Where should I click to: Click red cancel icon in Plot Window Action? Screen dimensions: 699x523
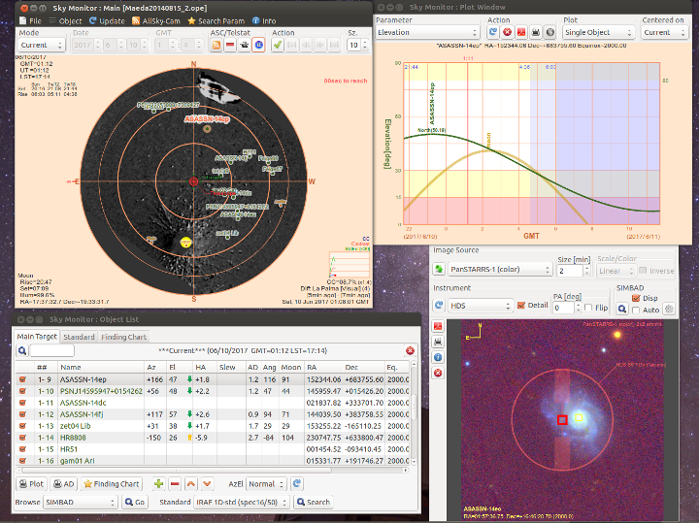(508, 32)
